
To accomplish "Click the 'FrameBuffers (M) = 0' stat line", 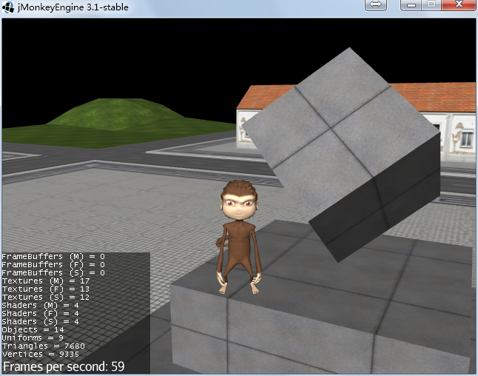I will [x=53, y=256].
